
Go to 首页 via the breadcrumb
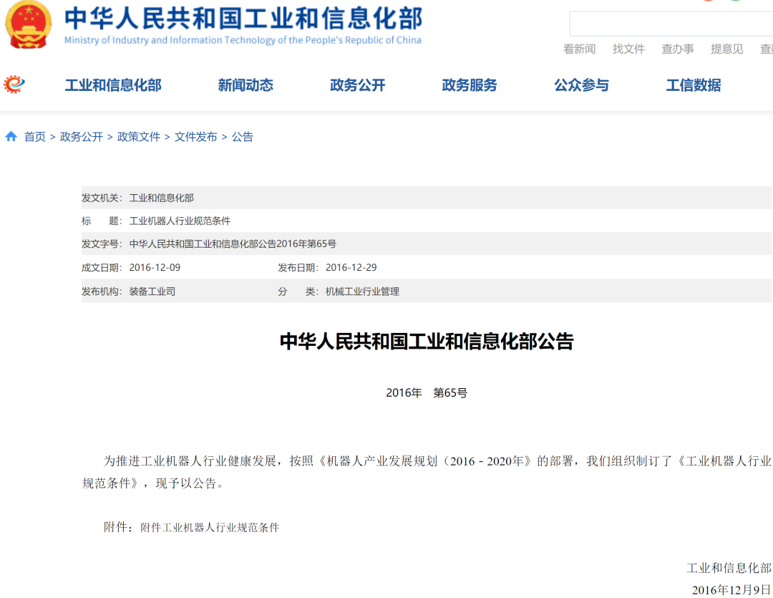pyautogui.click(x=35, y=137)
